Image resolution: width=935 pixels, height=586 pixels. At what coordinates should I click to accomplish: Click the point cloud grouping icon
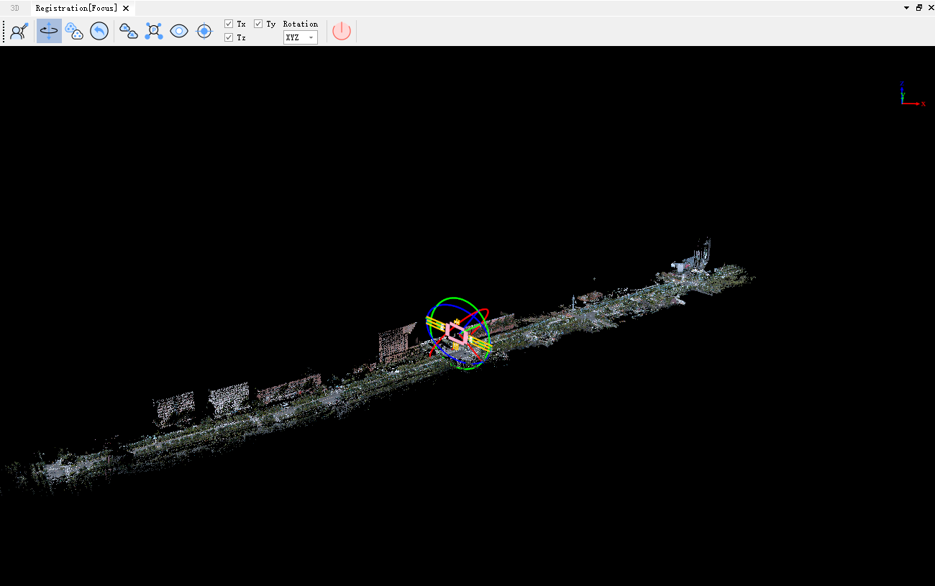click(74, 31)
